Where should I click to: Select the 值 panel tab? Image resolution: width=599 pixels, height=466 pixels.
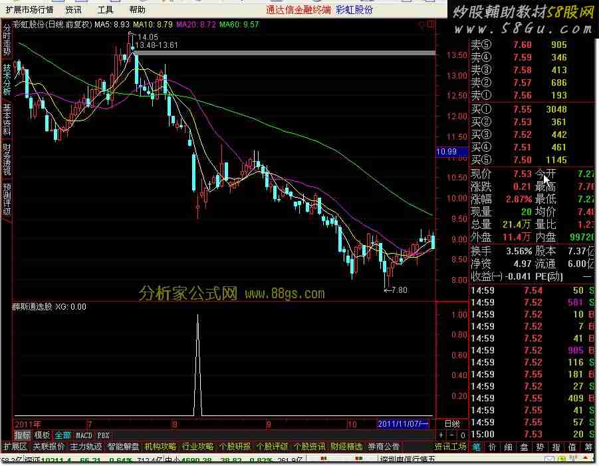coord(572,447)
